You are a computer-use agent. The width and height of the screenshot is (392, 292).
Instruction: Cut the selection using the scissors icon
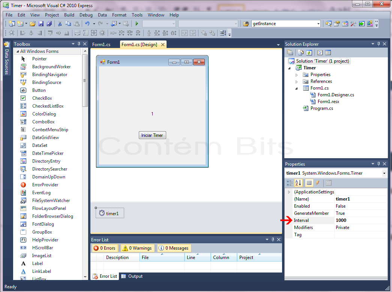tap(60, 24)
